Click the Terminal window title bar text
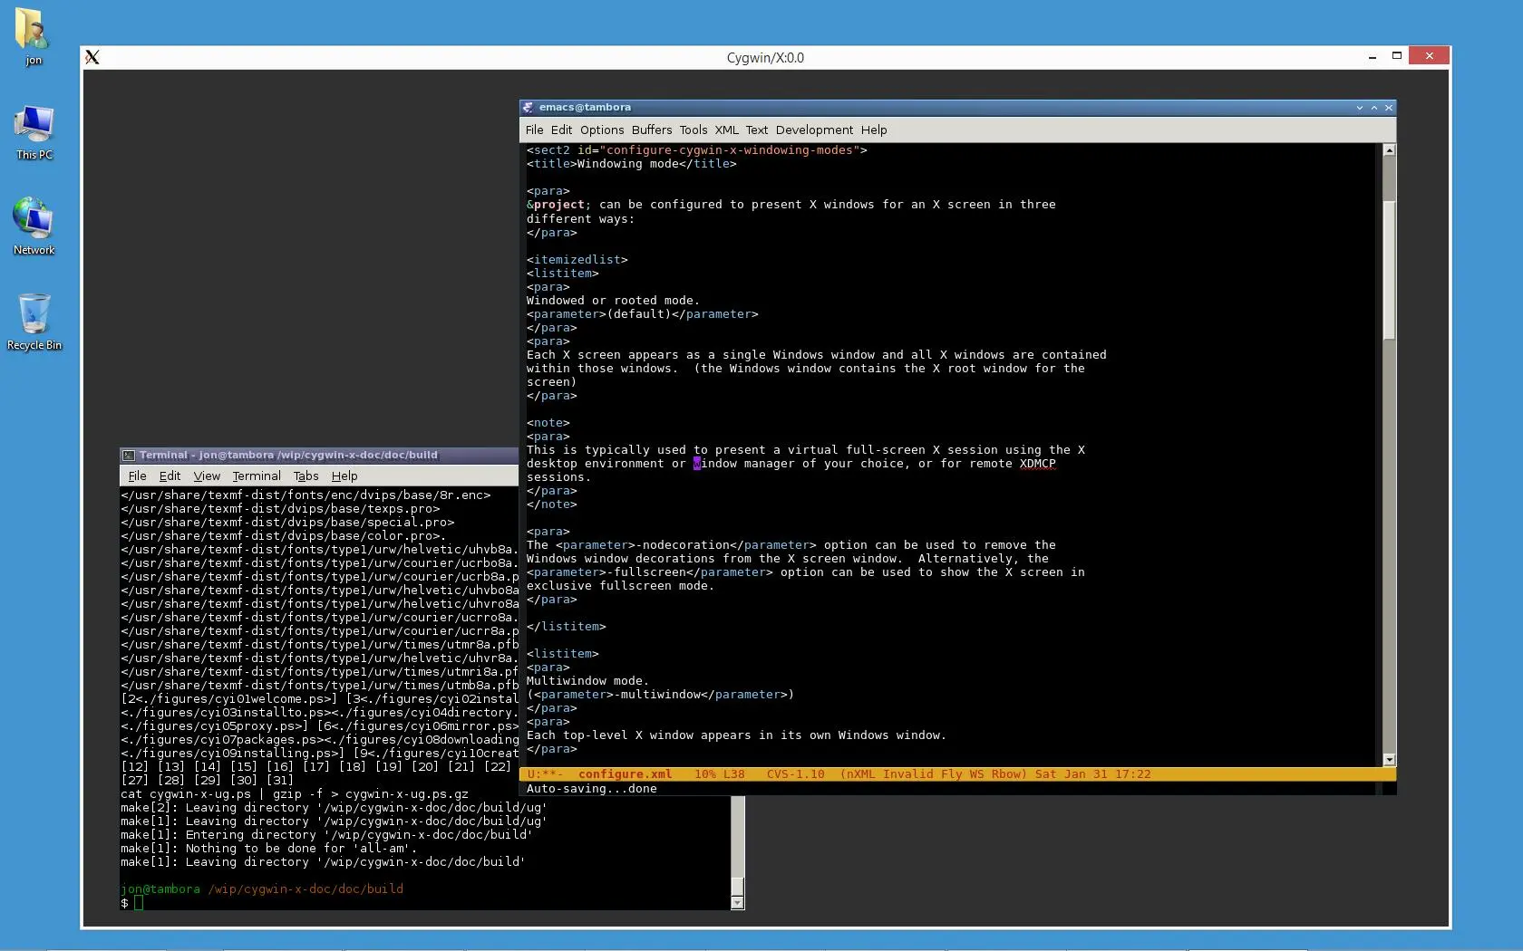The width and height of the screenshot is (1523, 951). pos(288,456)
